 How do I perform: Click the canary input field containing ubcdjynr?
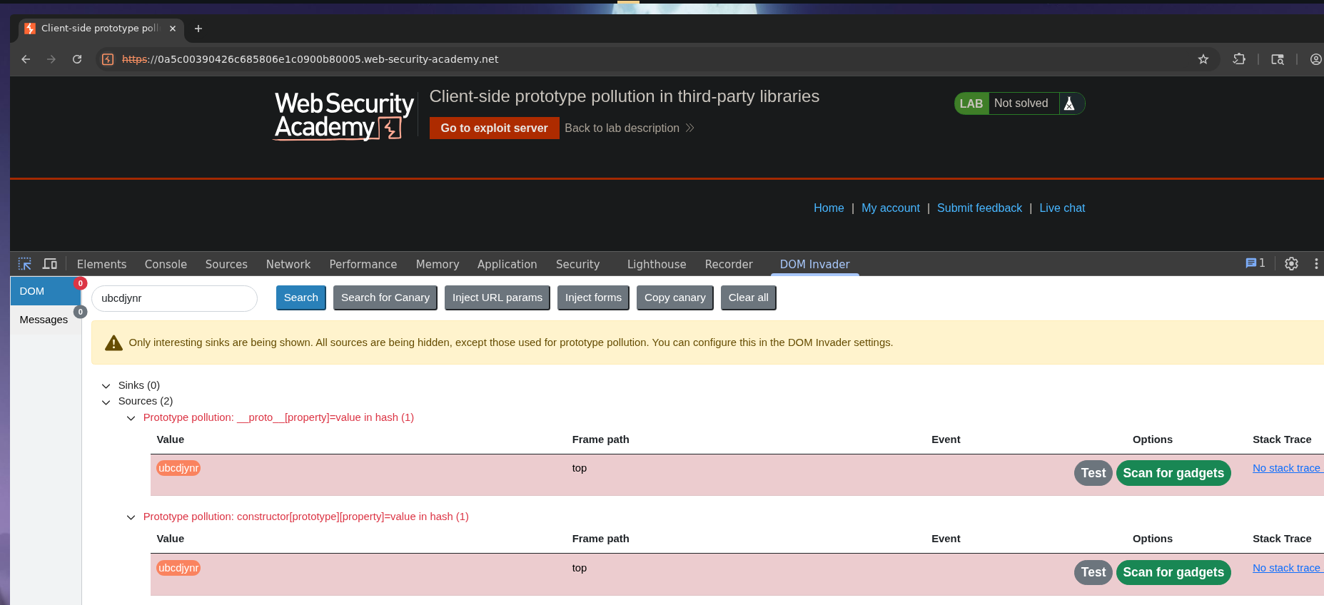174,298
